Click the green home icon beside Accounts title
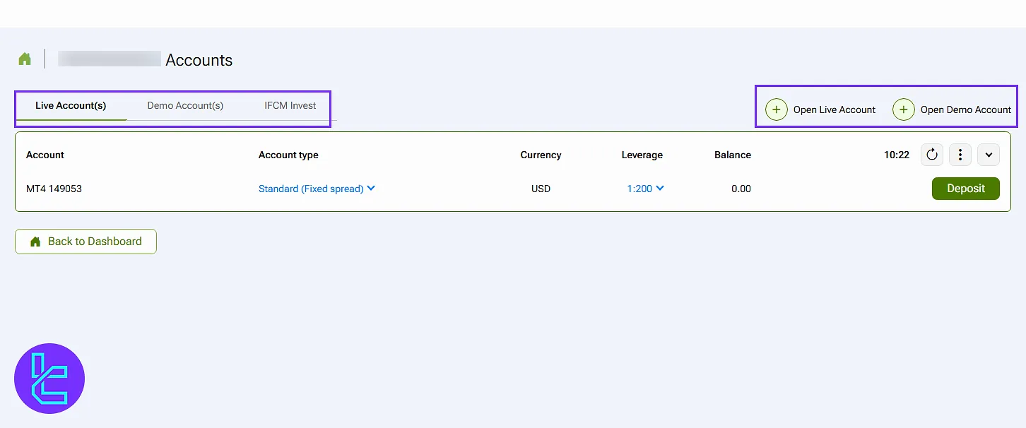Viewport: 1026px width, 428px height. point(25,59)
